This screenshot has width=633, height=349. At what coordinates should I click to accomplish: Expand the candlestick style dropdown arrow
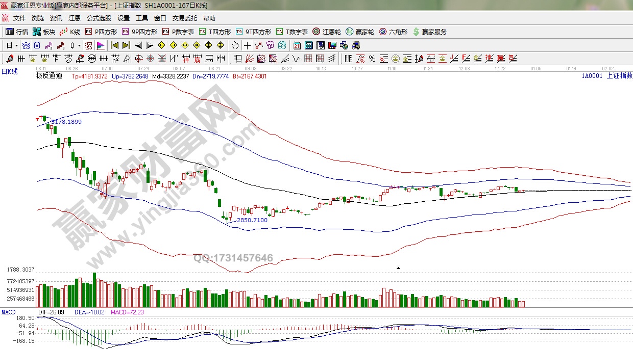[x=79, y=45]
